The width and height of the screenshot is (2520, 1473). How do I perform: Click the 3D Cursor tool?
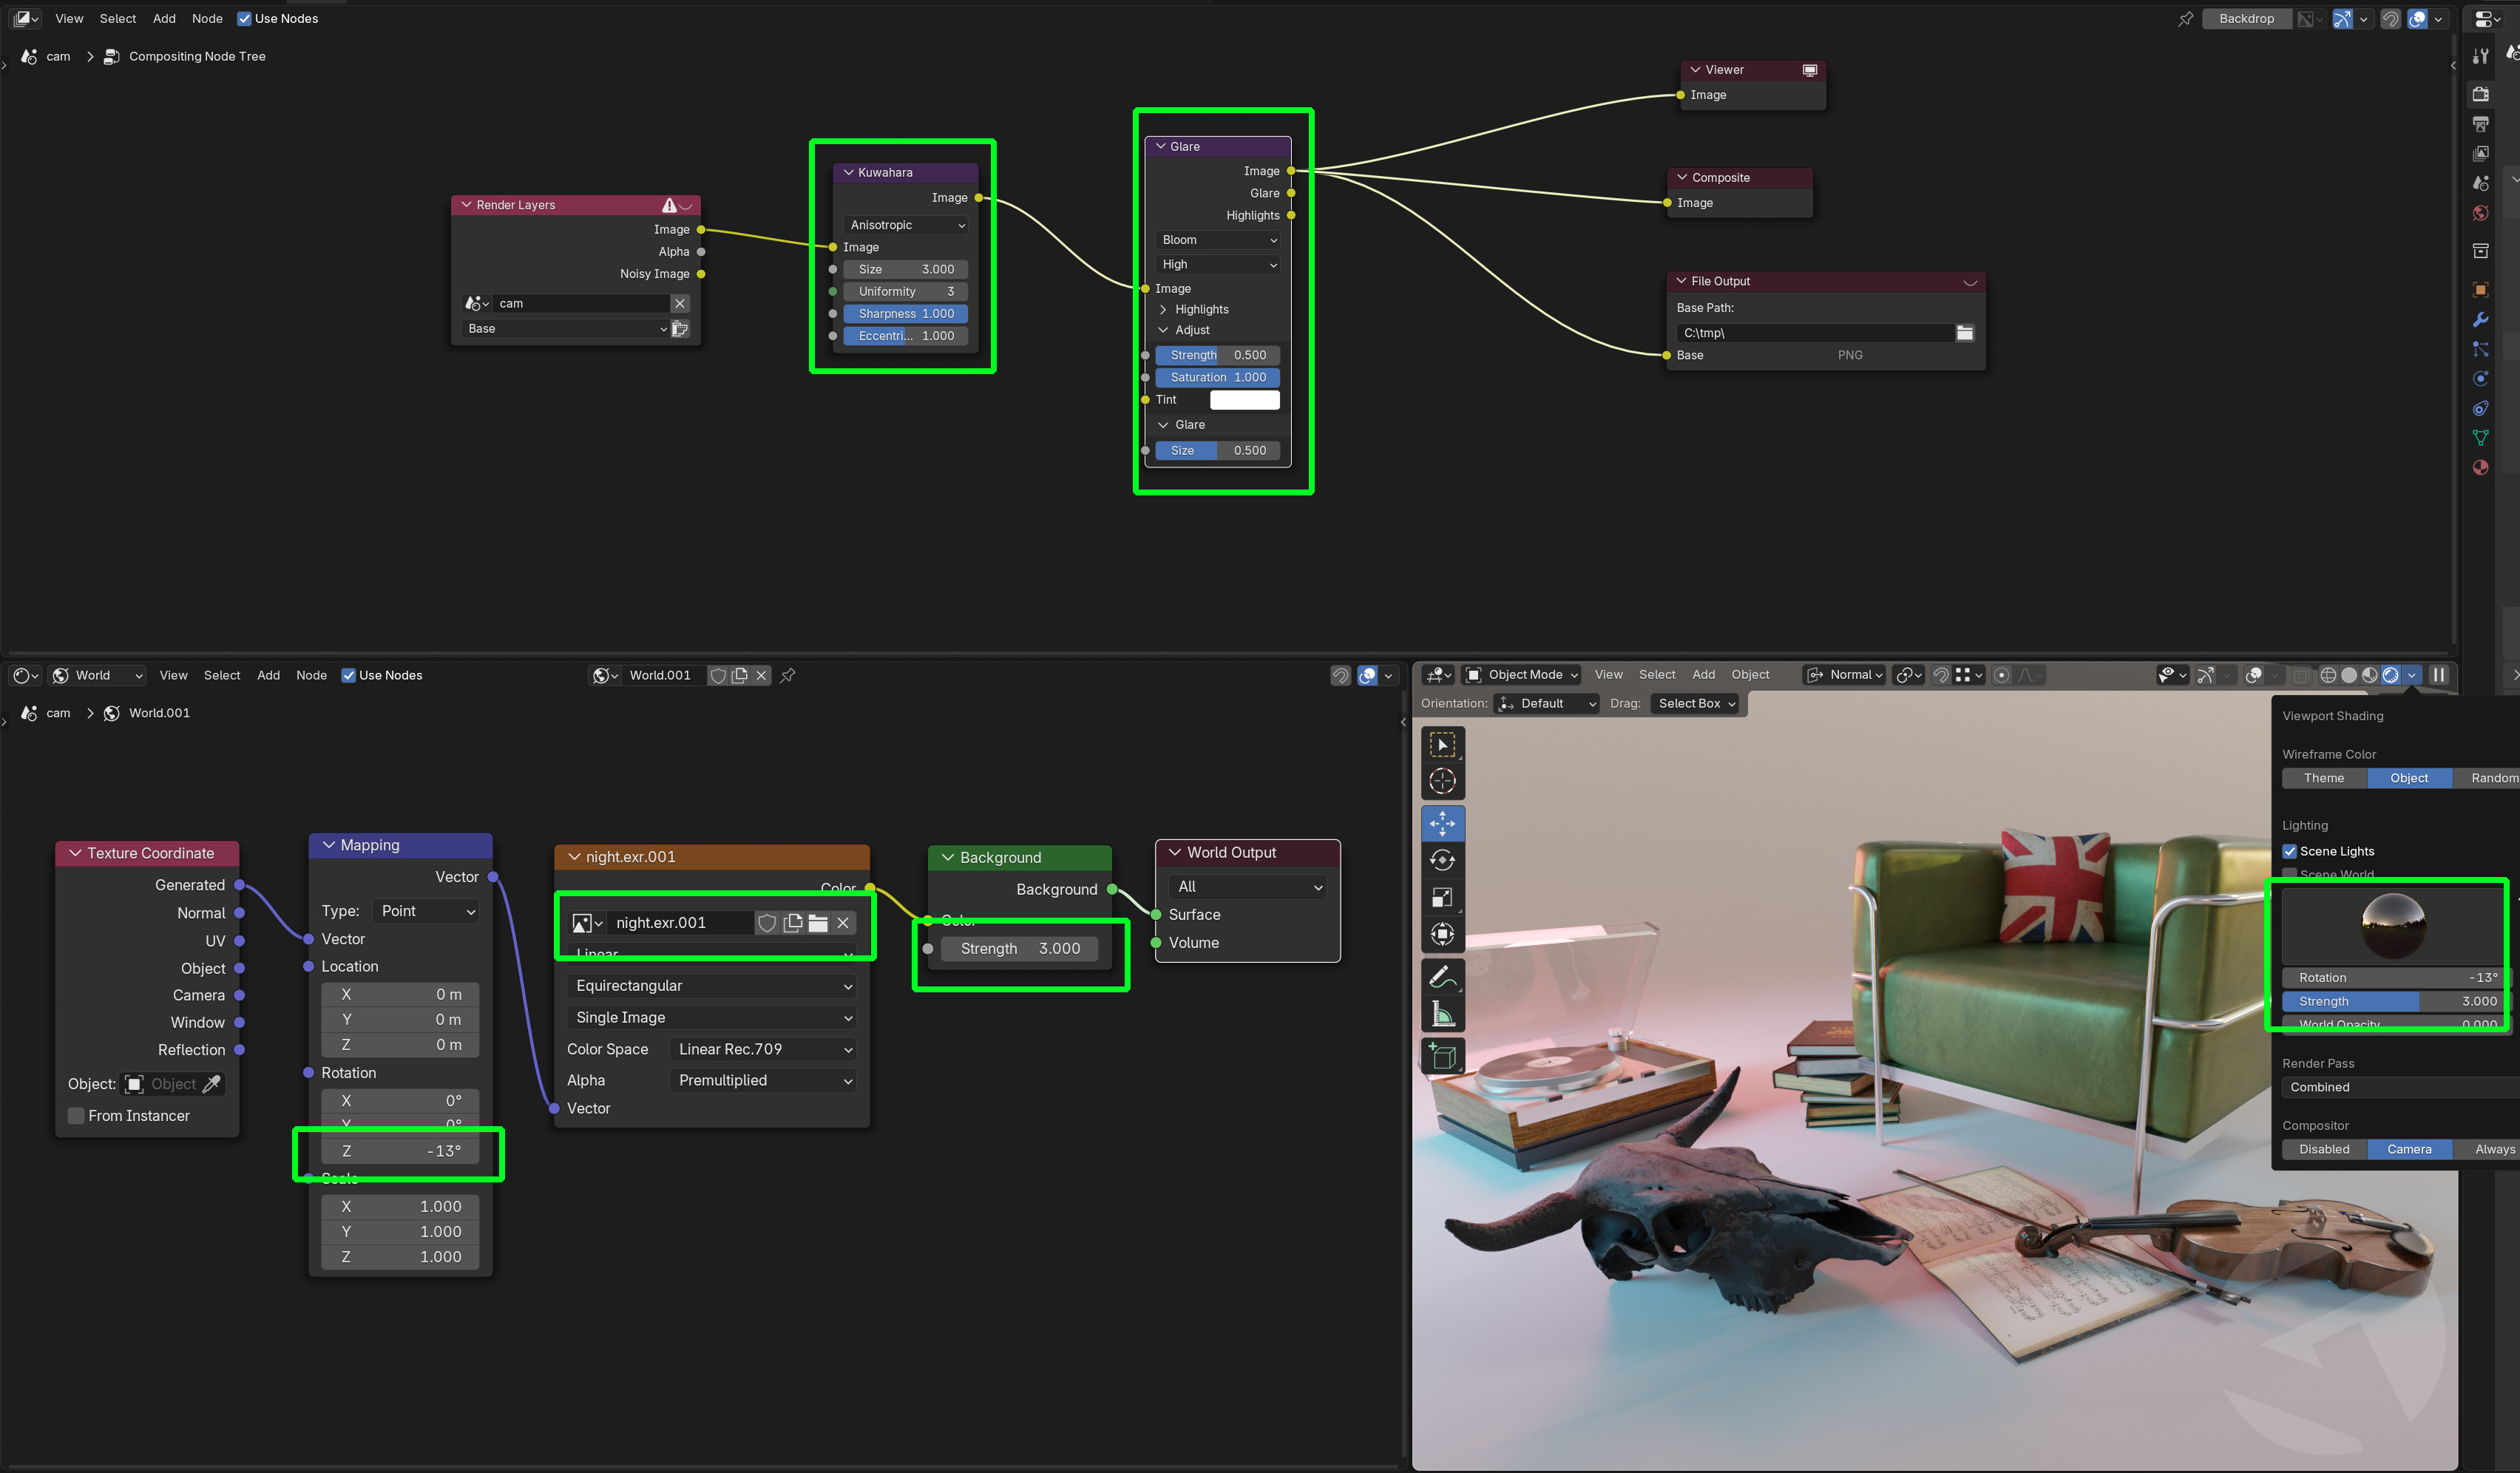(1442, 781)
